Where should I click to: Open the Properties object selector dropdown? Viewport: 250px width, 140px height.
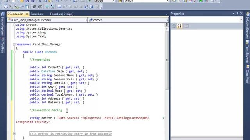pyautogui.click(x=241, y=20)
